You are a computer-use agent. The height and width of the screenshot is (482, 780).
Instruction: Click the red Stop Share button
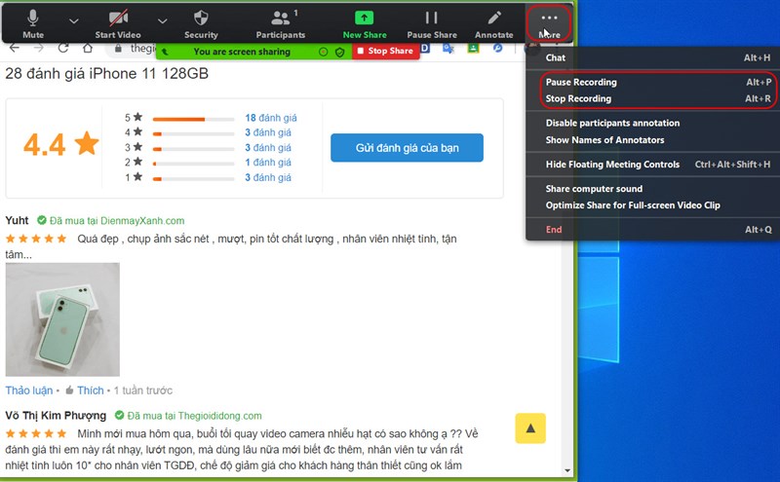tap(386, 51)
